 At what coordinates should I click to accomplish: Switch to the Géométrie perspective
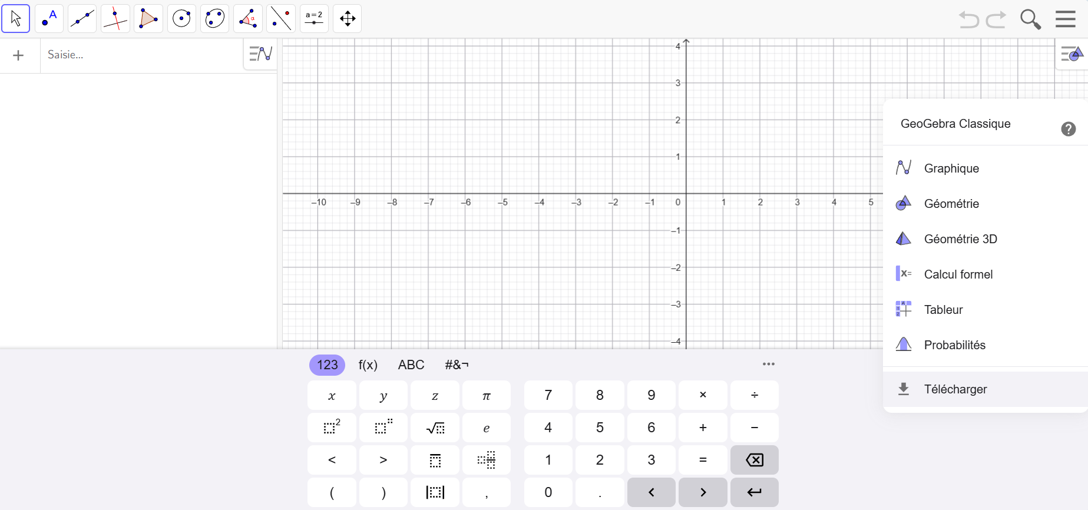click(x=985, y=204)
